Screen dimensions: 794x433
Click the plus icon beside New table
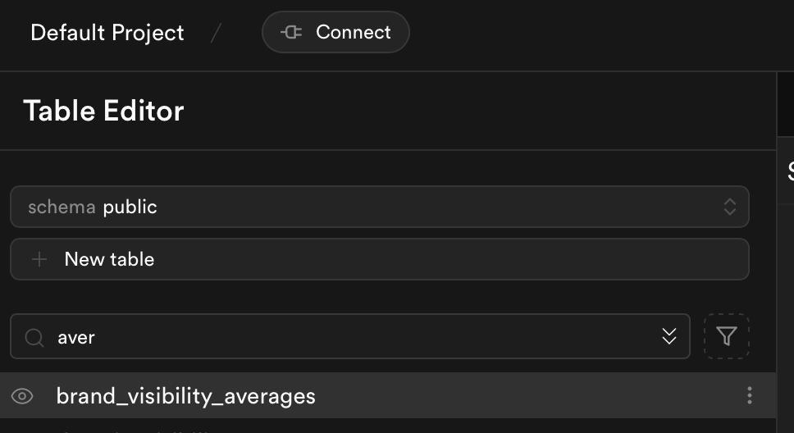(38, 260)
